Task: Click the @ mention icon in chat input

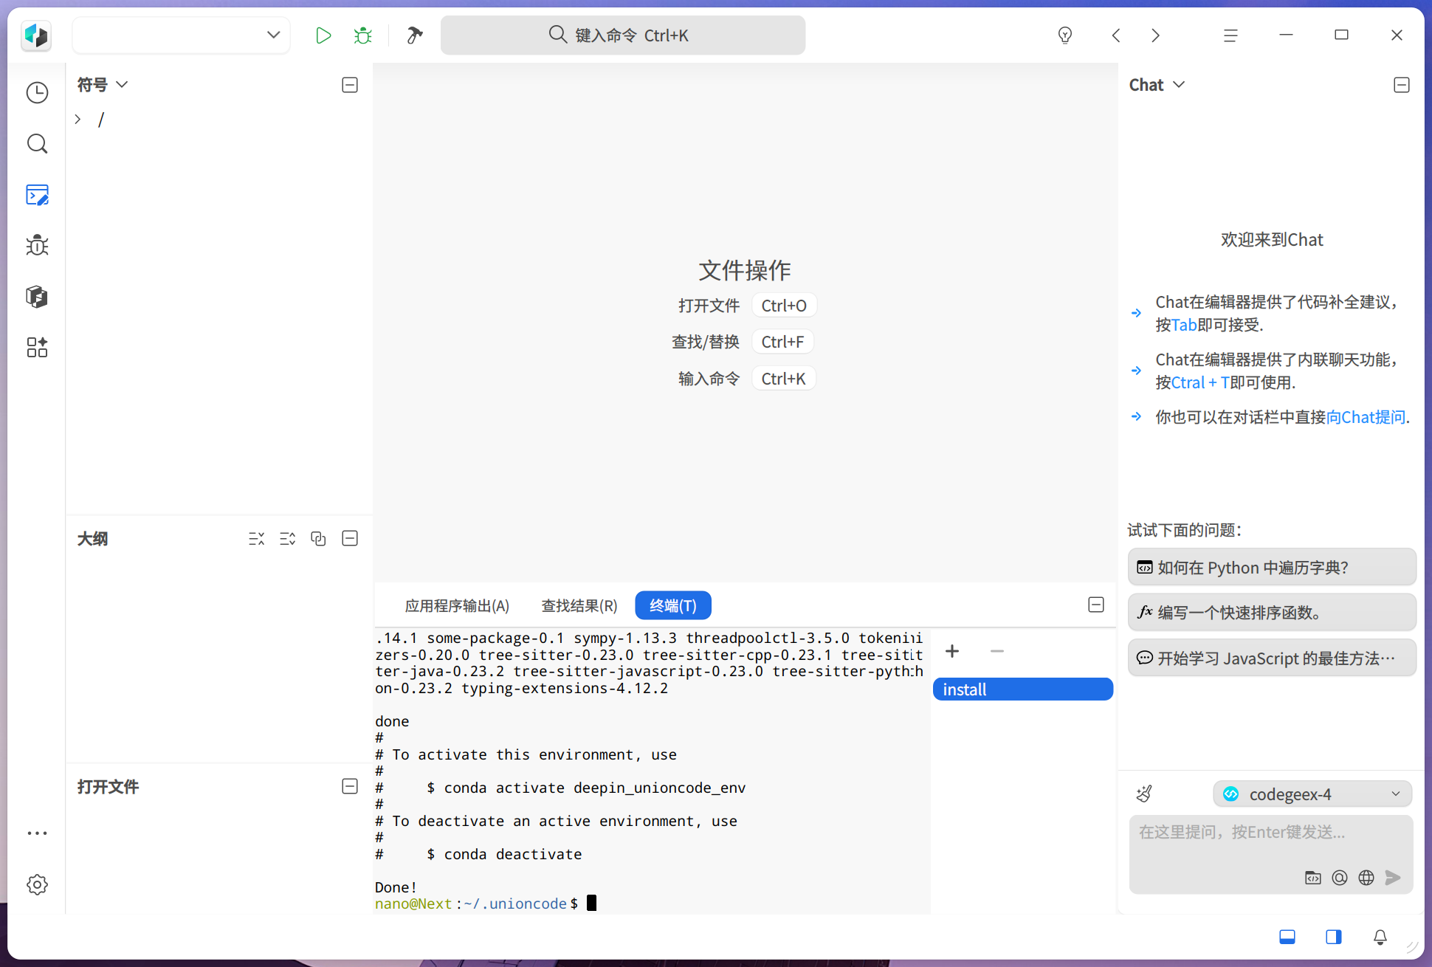Action: point(1340,878)
